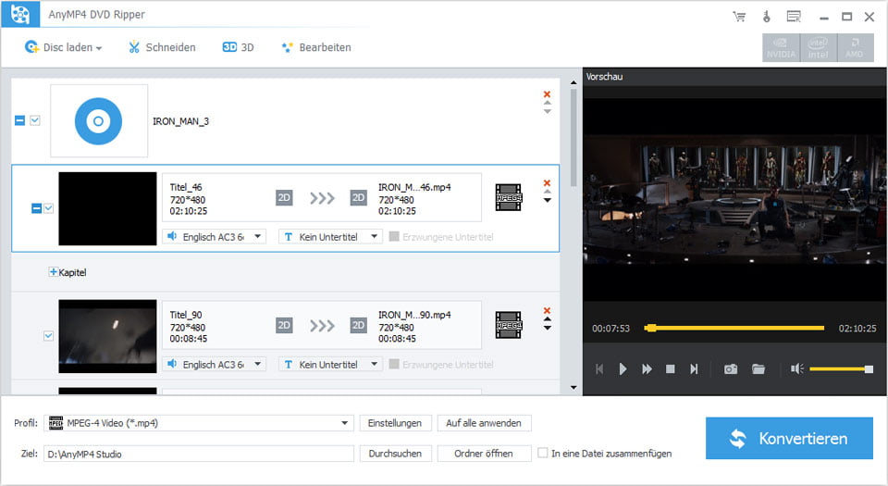
Task: Uncheck the IRON_MAN_3 disc checkbox
Action: coord(35,120)
